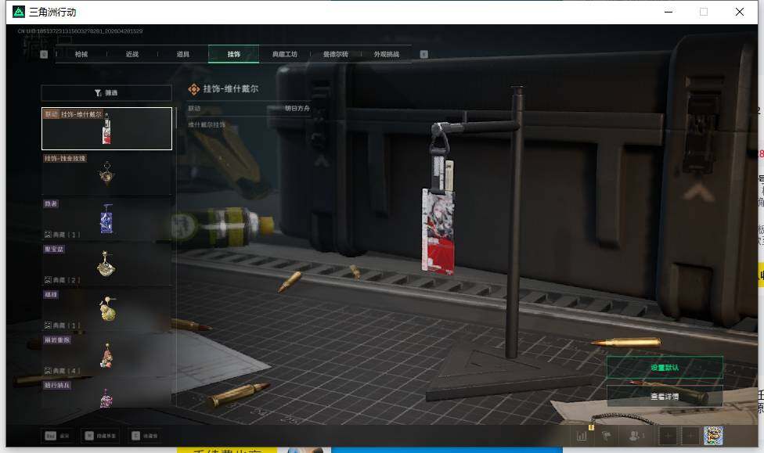
Task: Click the right tab-navigation key icon
Action: click(424, 54)
